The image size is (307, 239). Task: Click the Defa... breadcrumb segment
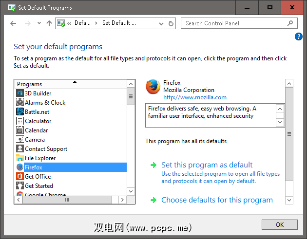coord(82,23)
